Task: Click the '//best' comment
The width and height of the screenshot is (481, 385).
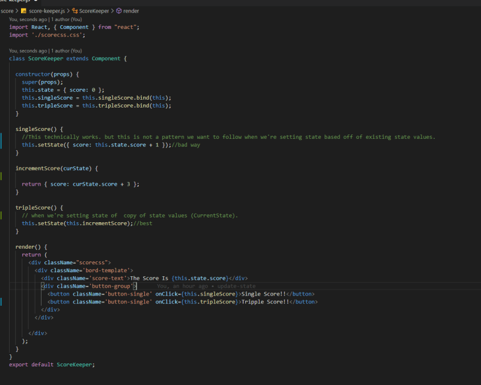Action: coord(143,223)
